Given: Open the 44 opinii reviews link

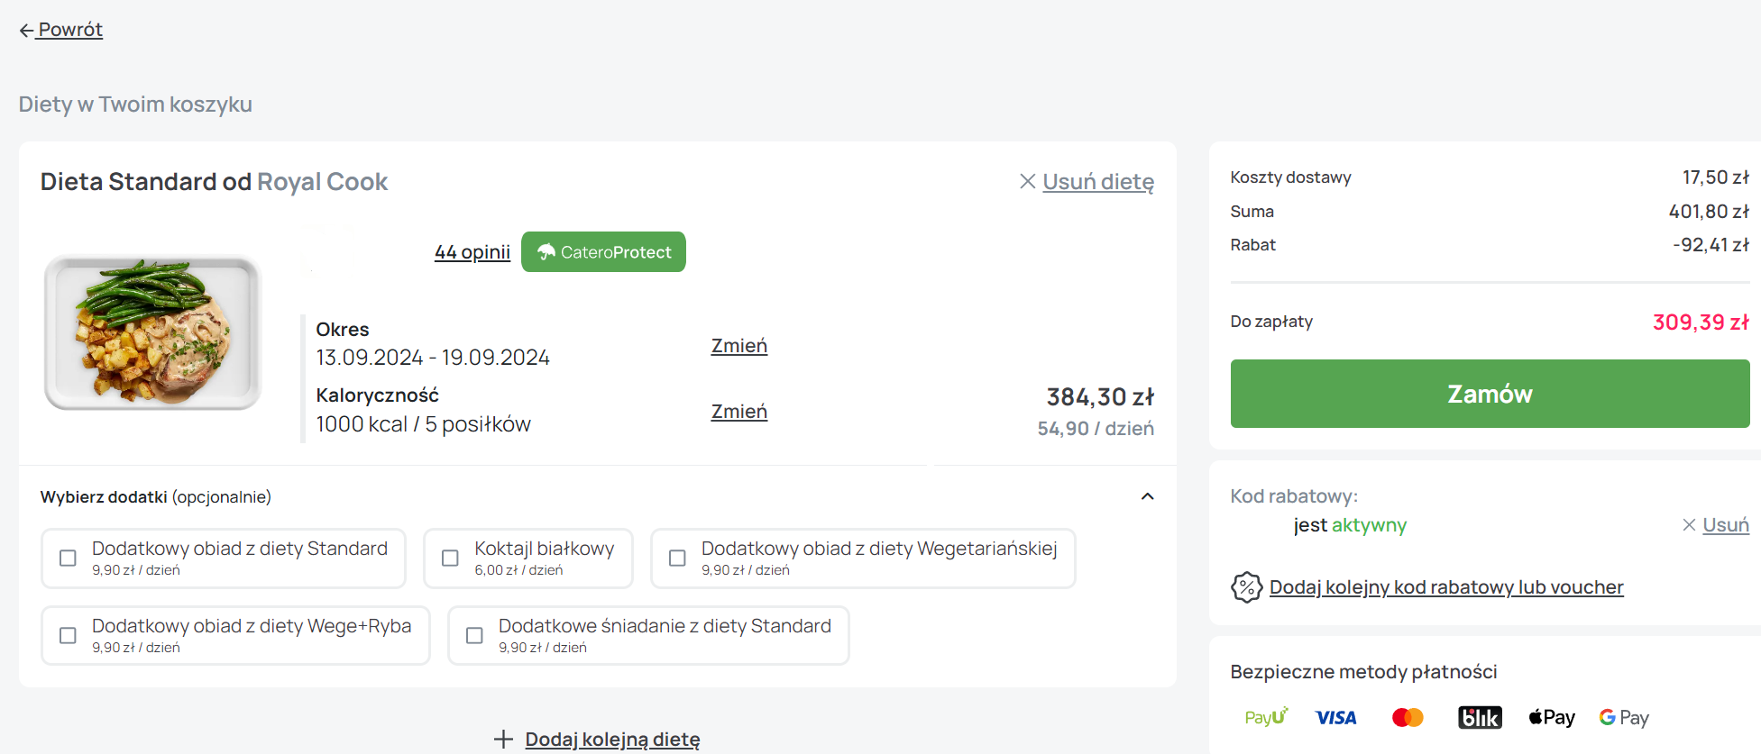Looking at the screenshot, I should [x=472, y=252].
